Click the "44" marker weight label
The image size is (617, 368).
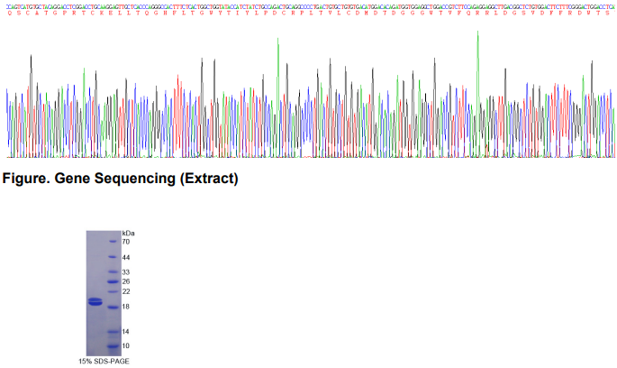click(x=126, y=257)
